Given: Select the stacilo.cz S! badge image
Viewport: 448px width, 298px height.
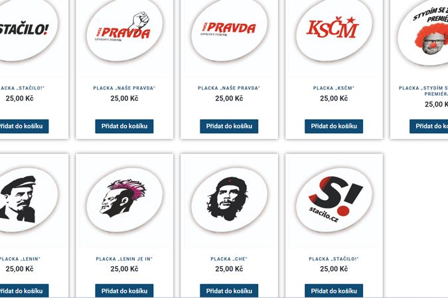Looking at the screenshot, I should click(334, 200).
